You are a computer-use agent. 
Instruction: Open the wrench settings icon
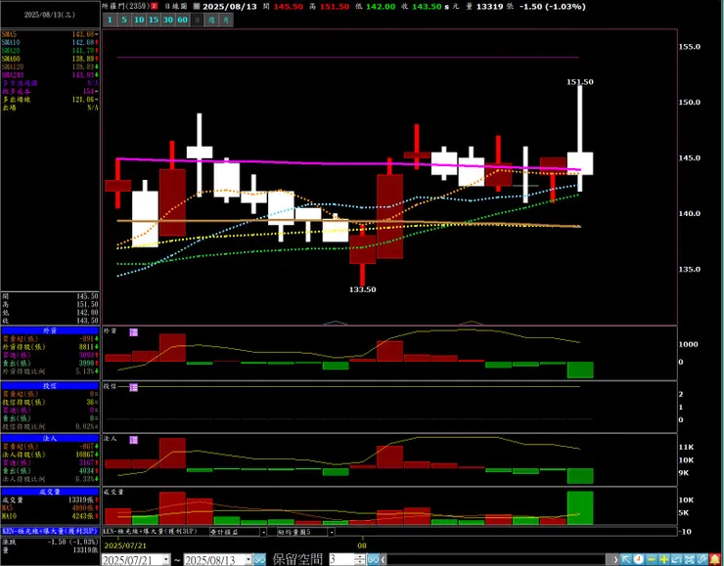[701, 559]
